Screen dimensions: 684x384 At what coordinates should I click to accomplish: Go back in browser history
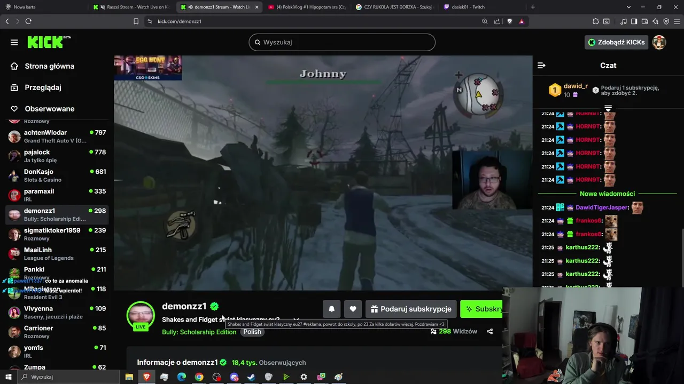pos(7,21)
